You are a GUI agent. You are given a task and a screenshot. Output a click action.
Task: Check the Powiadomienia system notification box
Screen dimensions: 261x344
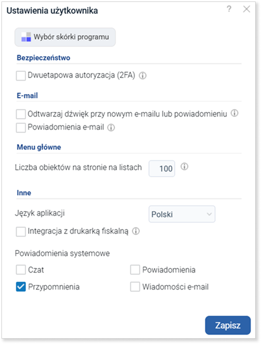[x=135, y=270]
